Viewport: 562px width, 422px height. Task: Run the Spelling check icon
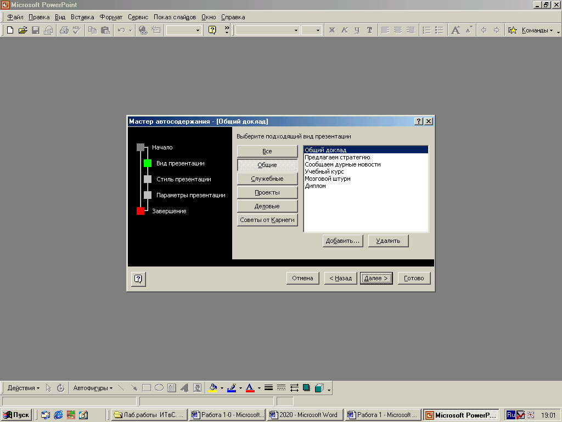tap(76, 30)
